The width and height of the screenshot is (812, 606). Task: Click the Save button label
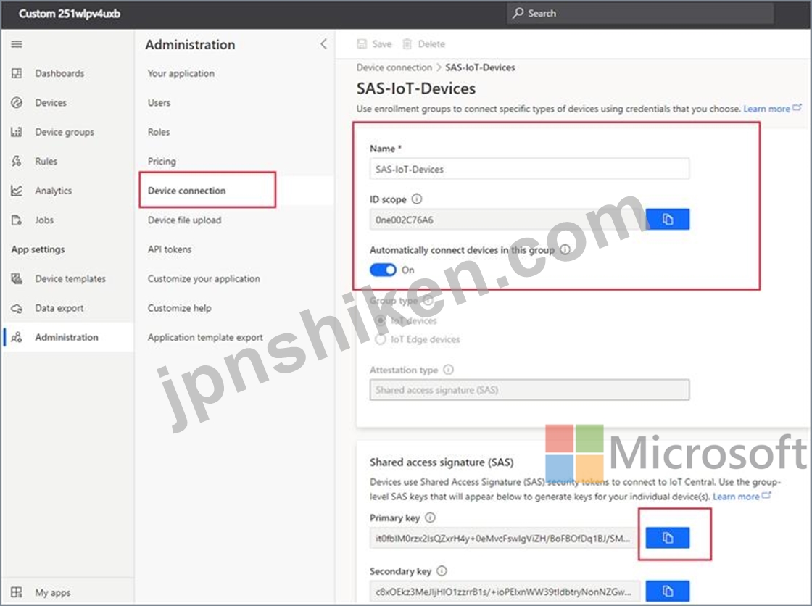click(x=381, y=44)
